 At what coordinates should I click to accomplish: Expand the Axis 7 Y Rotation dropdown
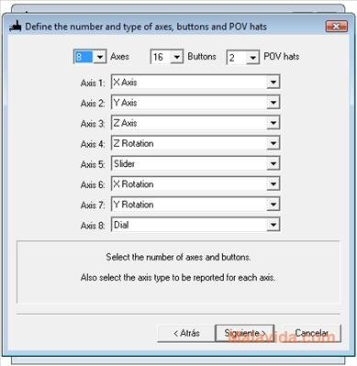273,205
